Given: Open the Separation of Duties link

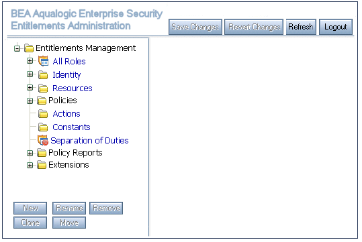Looking at the screenshot, I should (89, 141).
